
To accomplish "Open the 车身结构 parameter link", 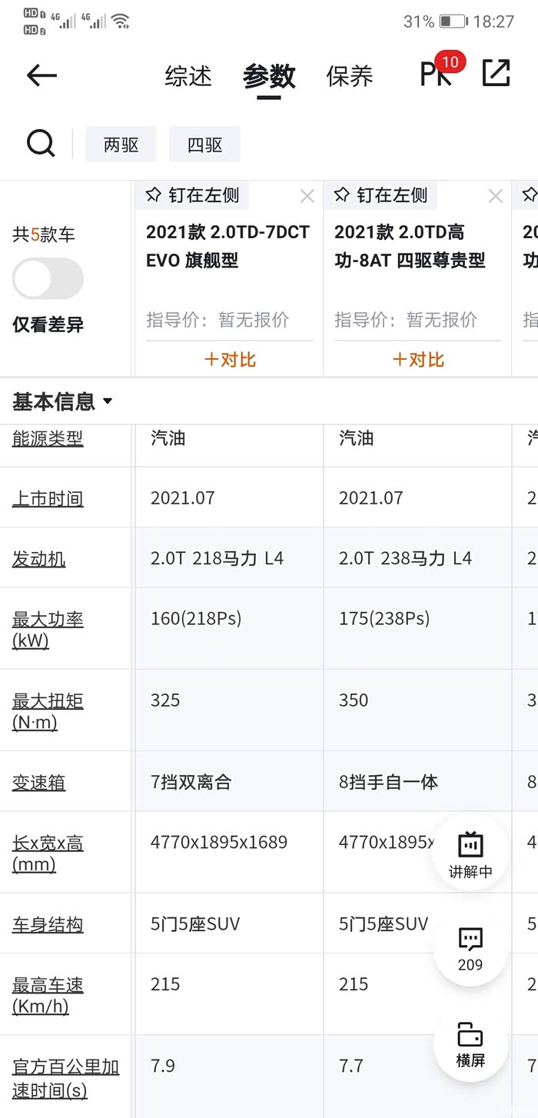I will 48,924.
